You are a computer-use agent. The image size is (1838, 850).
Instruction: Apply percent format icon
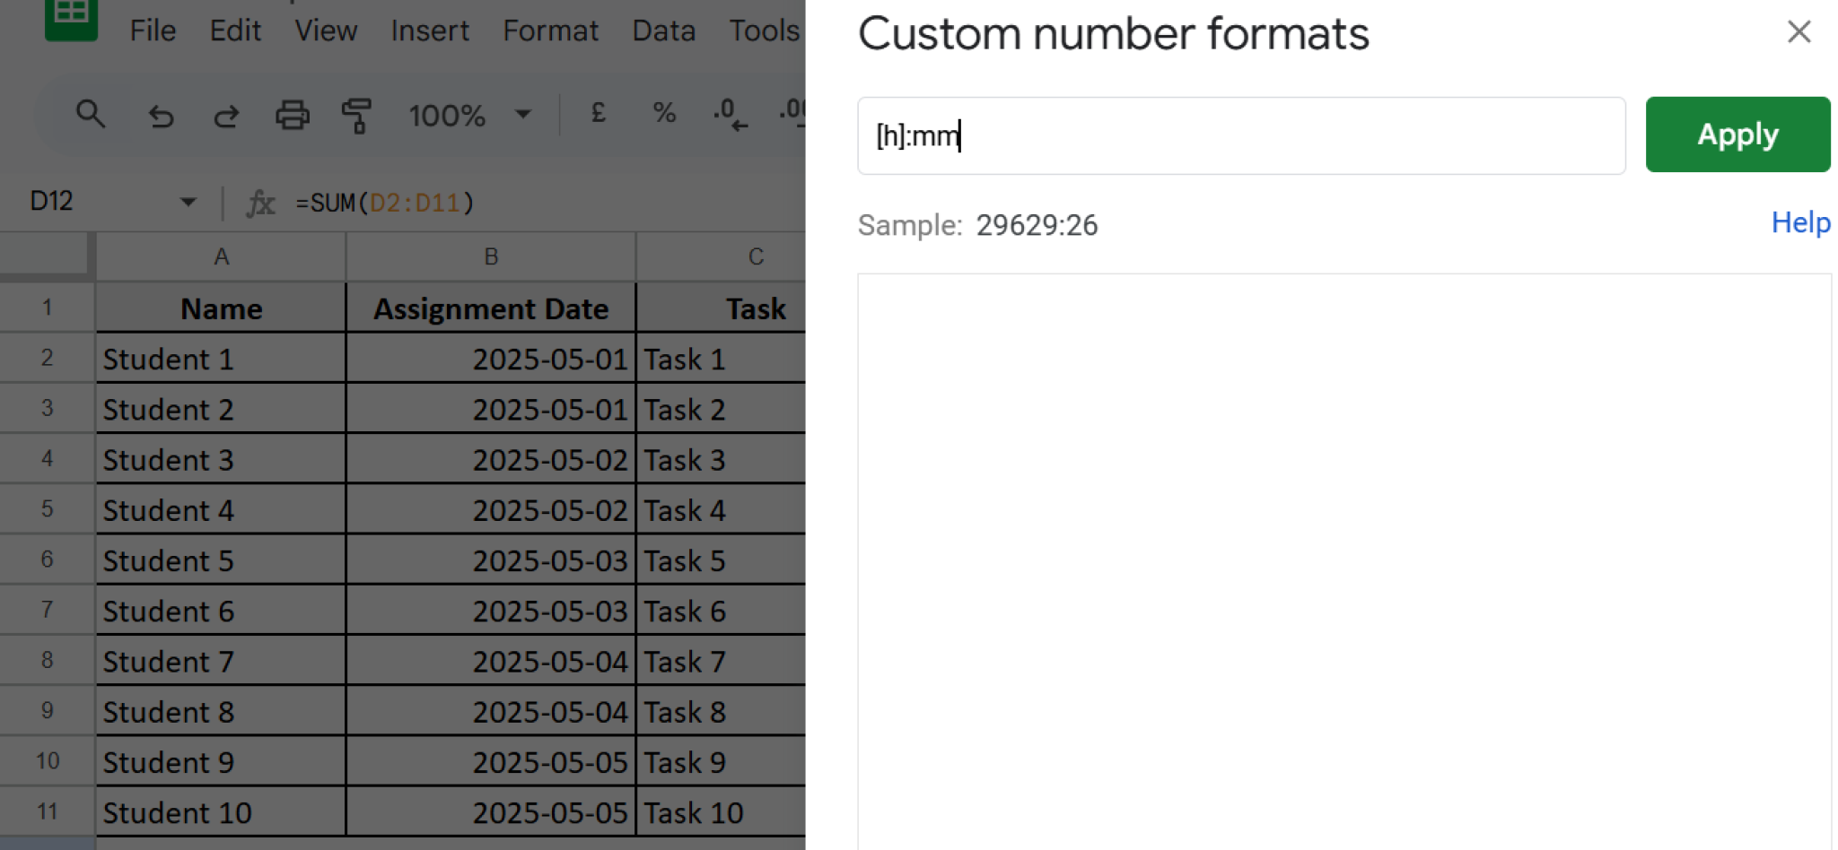pyautogui.click(x=664, y=114)
